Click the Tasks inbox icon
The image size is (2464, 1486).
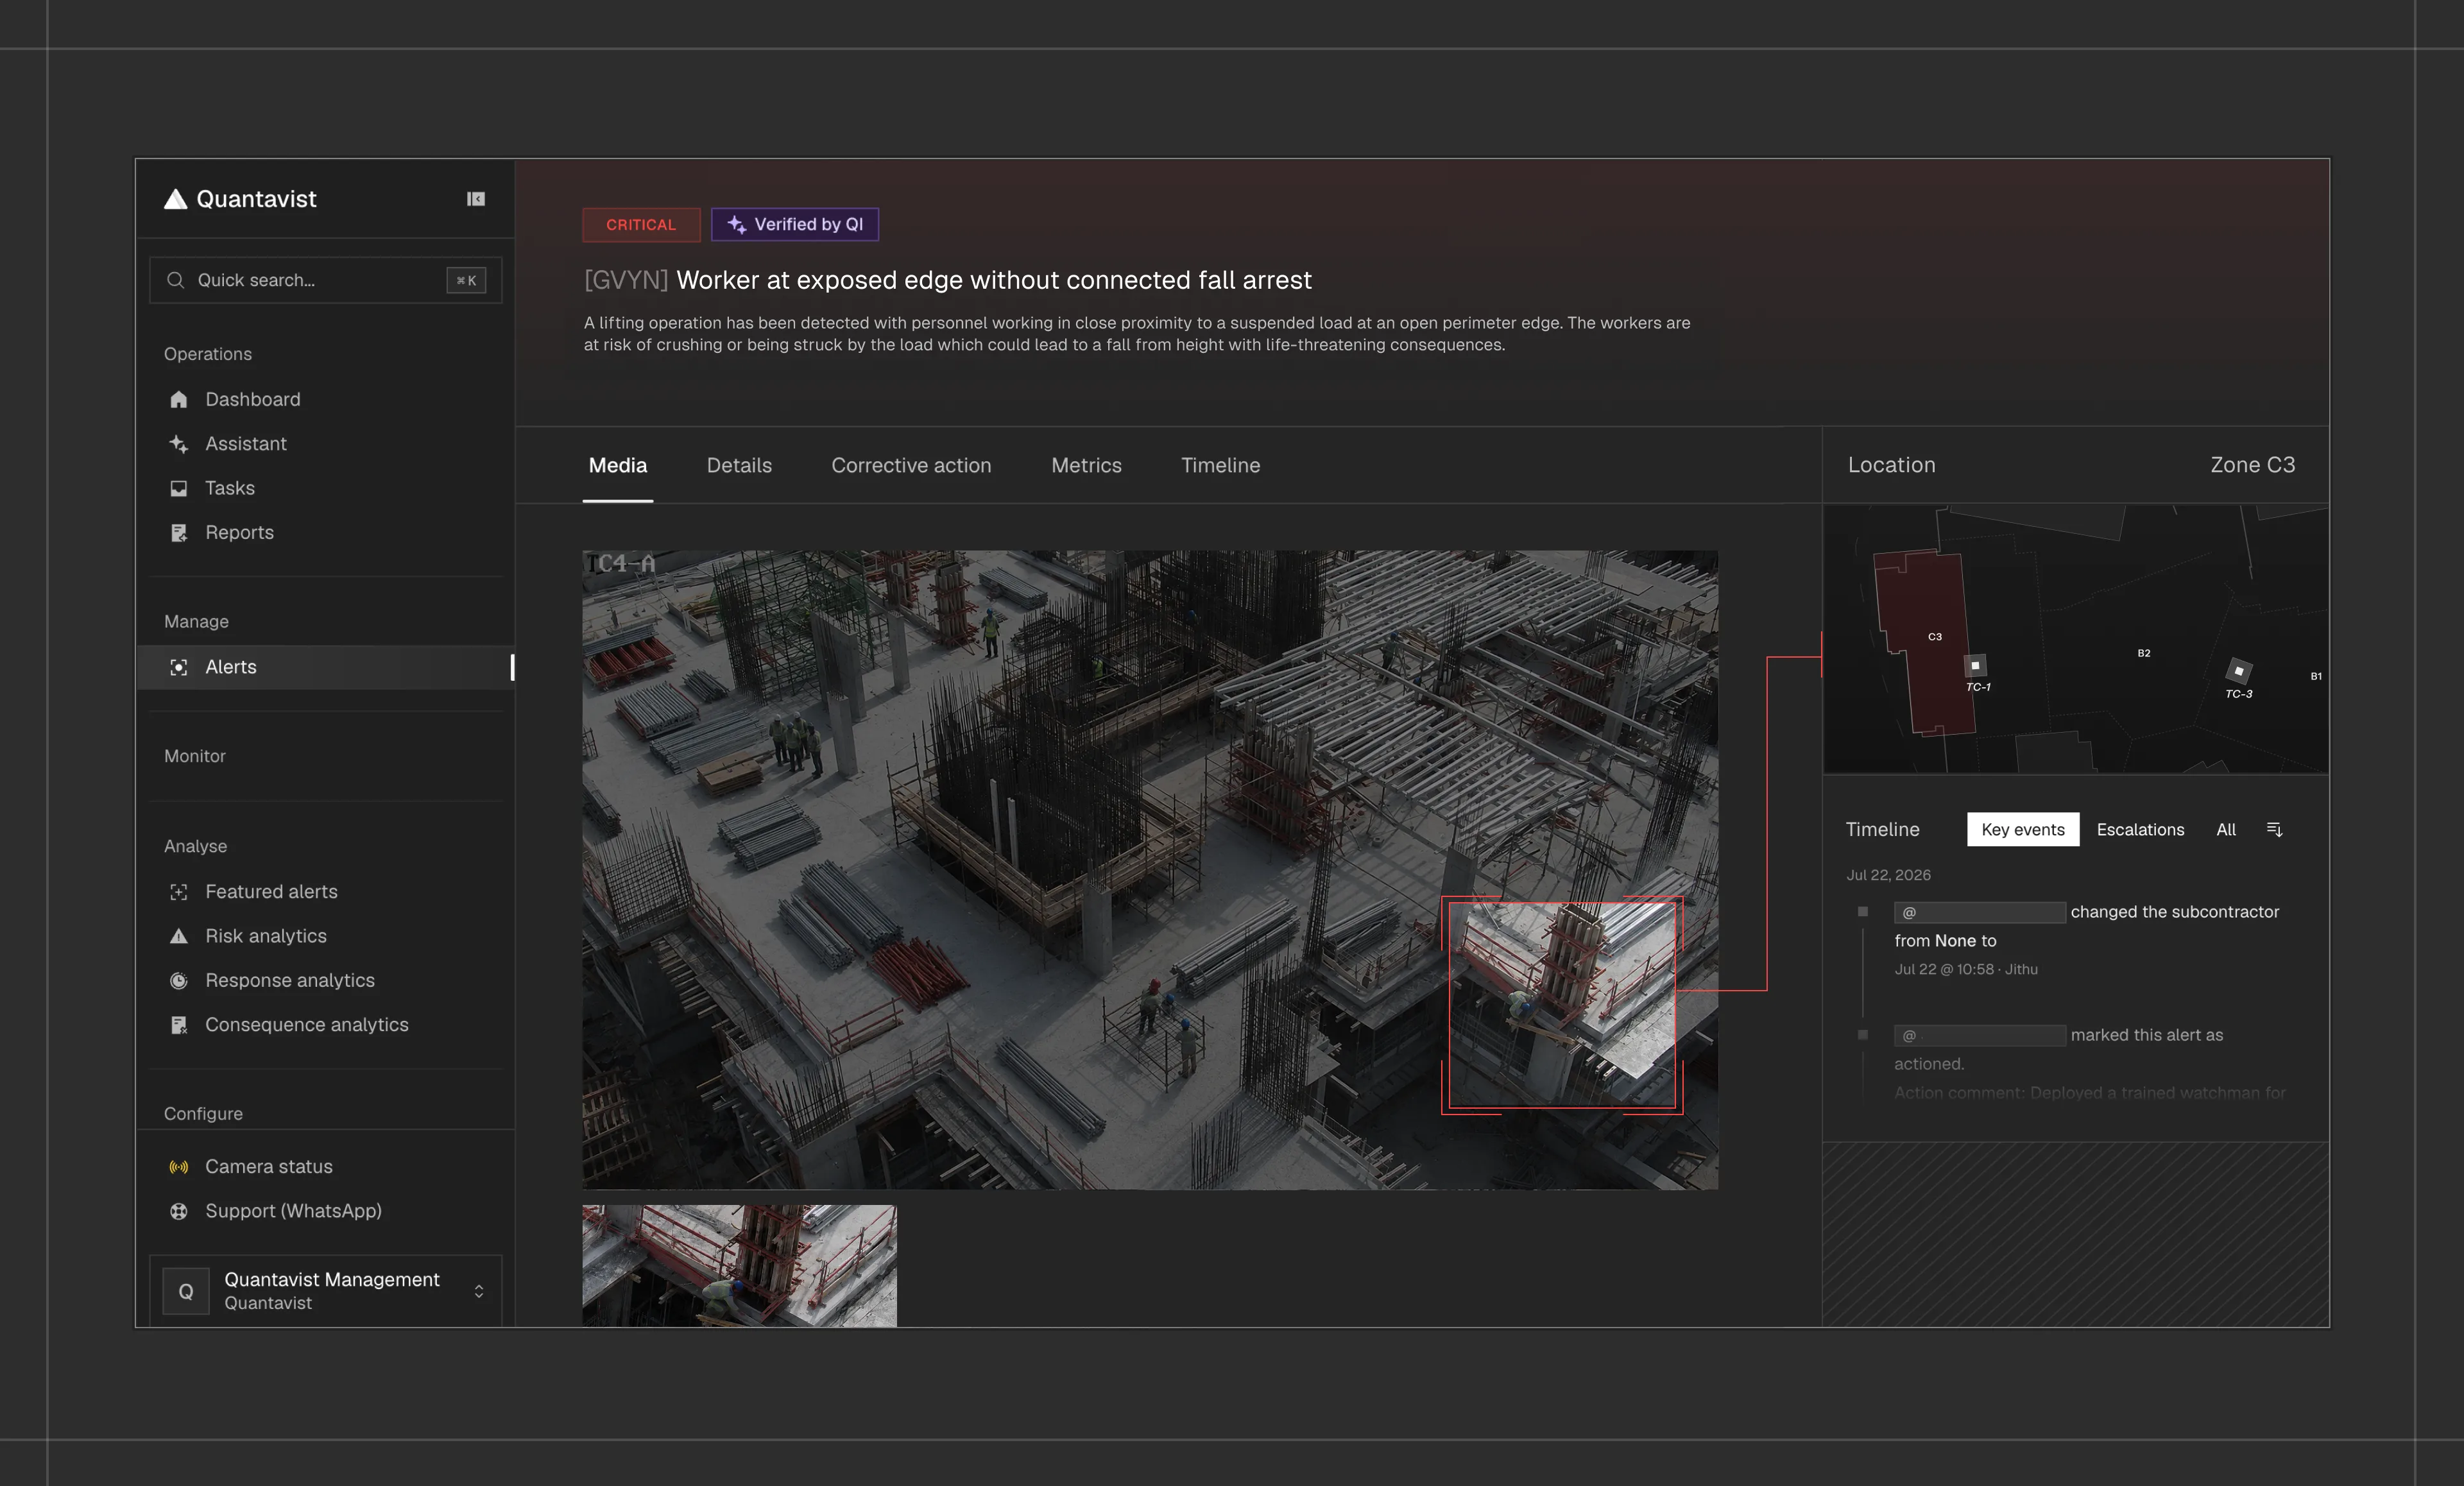coord(179,488)
